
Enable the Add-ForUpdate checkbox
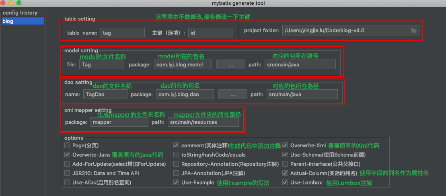click(x=67, y=164)
